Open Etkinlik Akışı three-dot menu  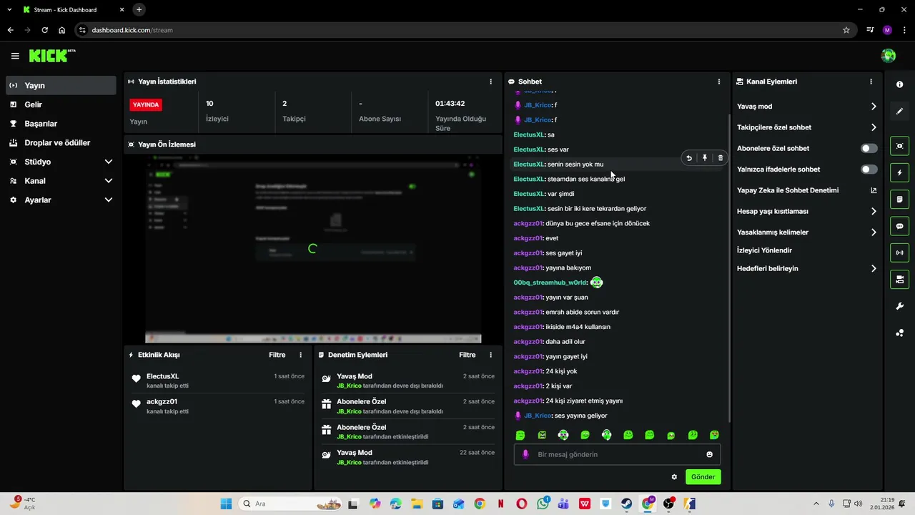[300, 355]
